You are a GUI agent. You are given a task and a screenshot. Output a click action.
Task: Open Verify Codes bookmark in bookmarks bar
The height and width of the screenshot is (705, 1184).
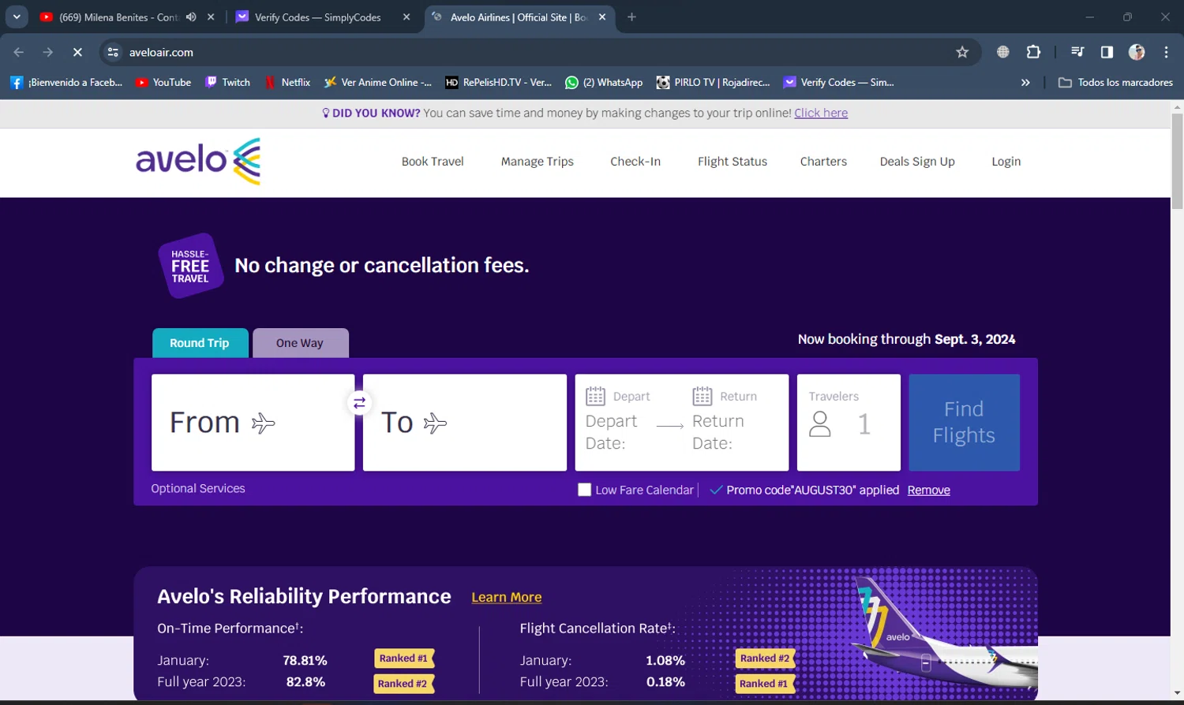pos(838,82)
